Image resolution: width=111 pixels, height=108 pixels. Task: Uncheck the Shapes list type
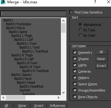point(75,59)
